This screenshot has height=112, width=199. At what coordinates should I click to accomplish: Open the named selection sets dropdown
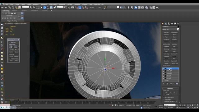113,7
